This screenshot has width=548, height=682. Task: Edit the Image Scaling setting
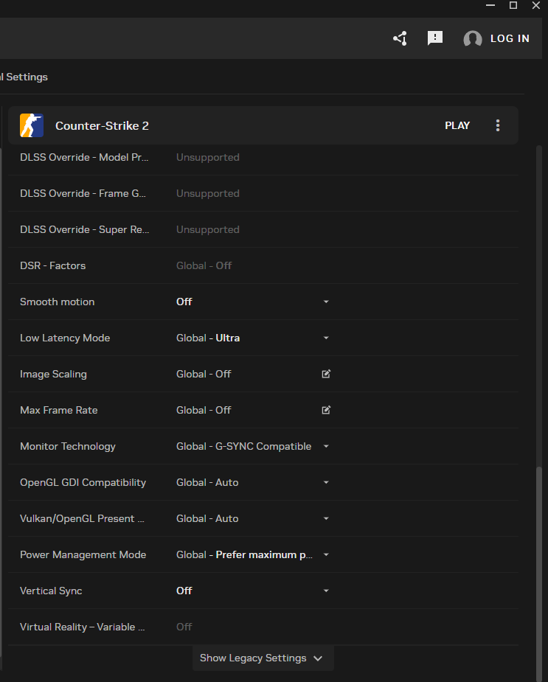[326, 374]
